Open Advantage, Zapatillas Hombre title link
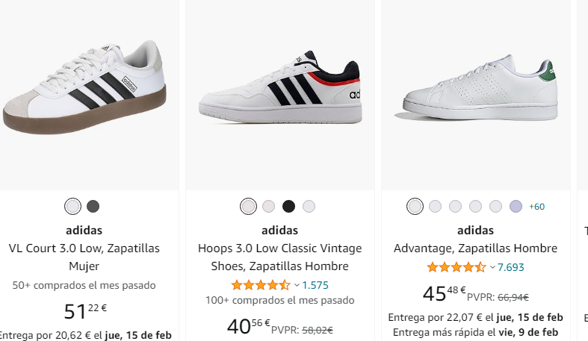This screenshot has width=588, height=341. 475,248
